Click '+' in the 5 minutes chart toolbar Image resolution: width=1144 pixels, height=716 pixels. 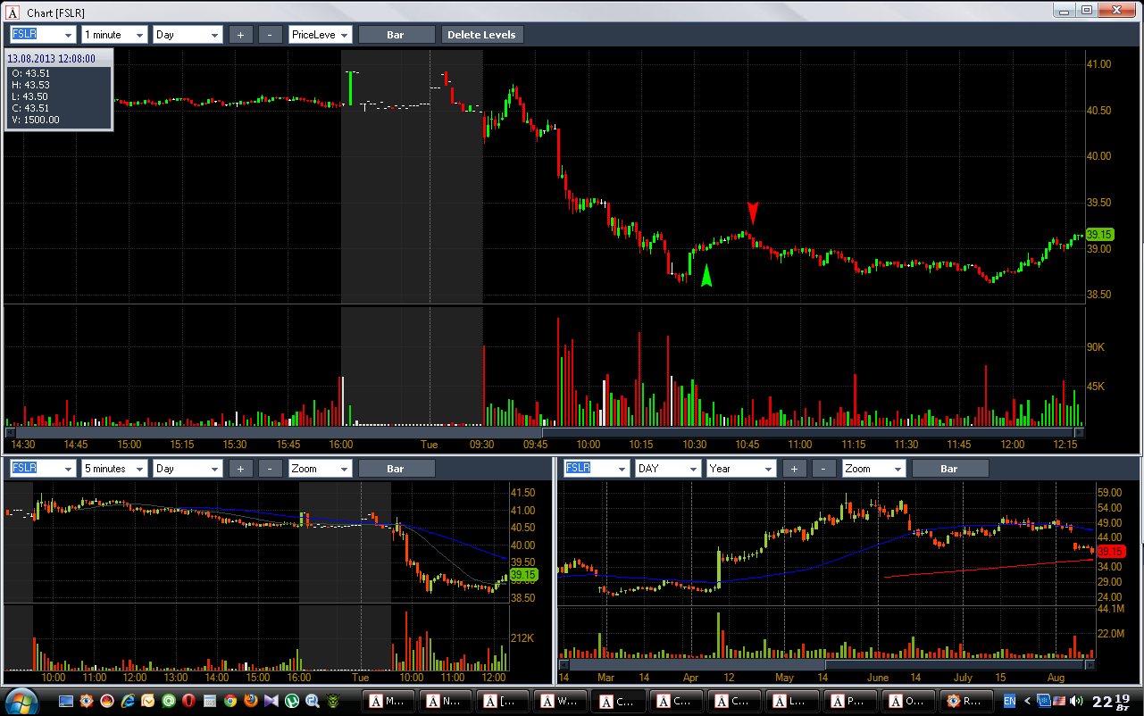pyautogui.click(x=241, y=468)
